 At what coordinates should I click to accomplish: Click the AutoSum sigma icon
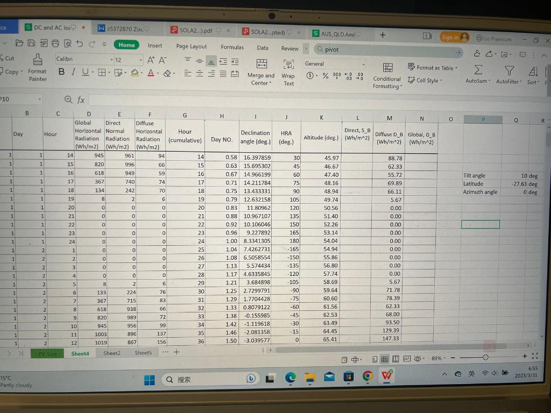pyautogui.click(x=478, y=70)
